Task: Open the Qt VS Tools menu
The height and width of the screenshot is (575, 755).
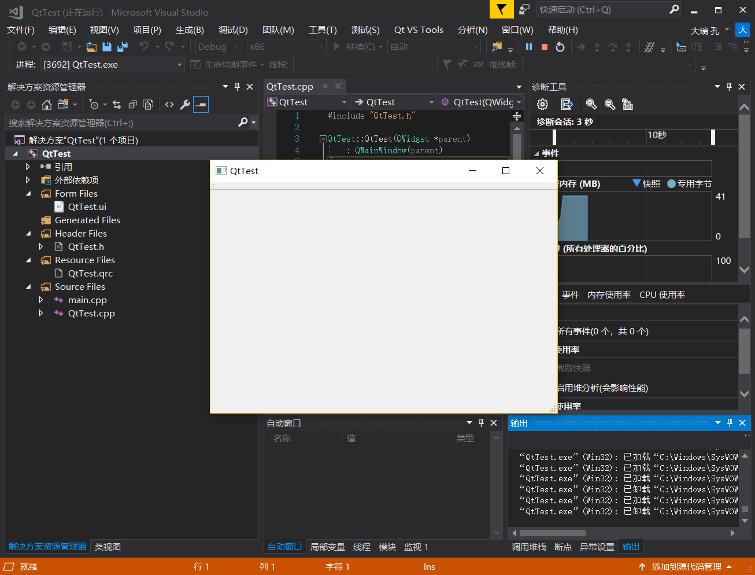Action: (418, 30)
